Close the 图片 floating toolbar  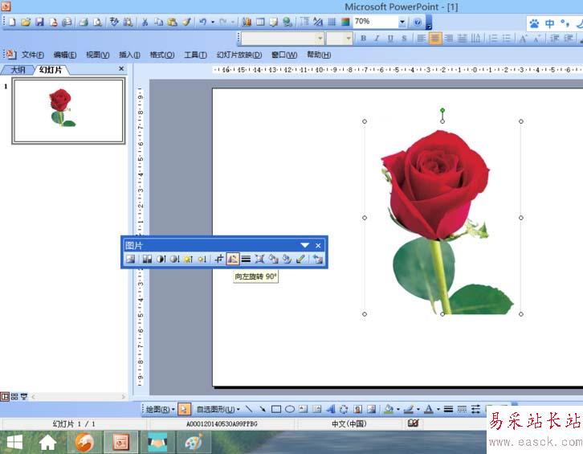pos(318,245)
